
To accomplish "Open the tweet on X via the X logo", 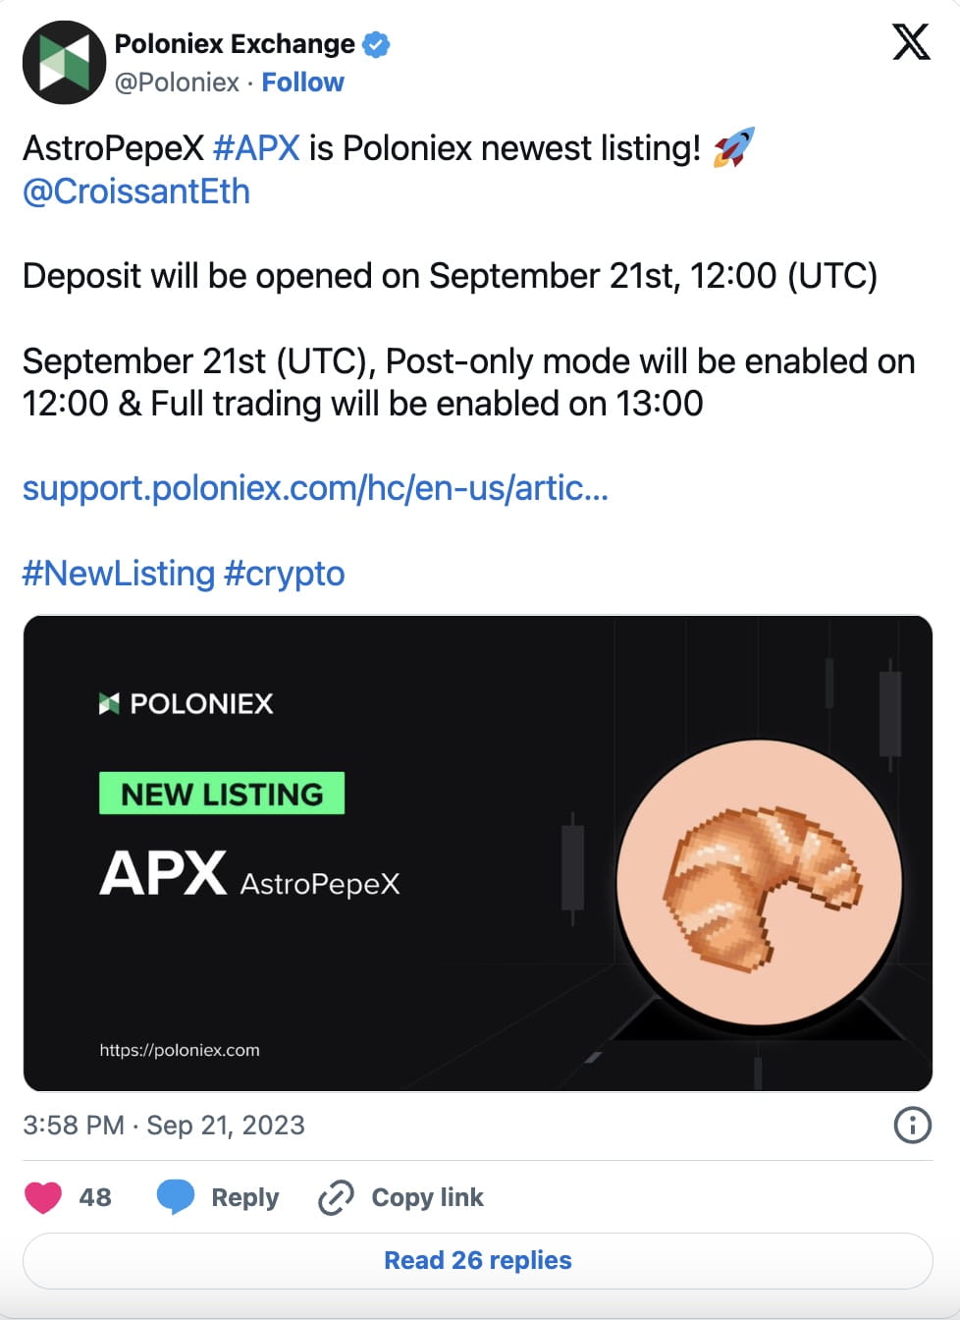I will coord(911,42).
